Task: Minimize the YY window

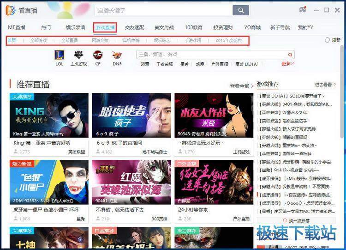Action: tap(316, 10)
